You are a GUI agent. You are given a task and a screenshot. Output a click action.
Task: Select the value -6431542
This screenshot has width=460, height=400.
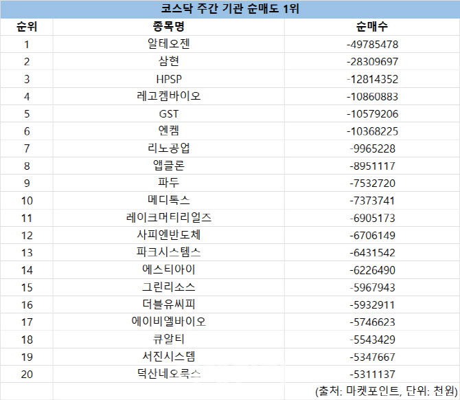click(x=372, y=253)
